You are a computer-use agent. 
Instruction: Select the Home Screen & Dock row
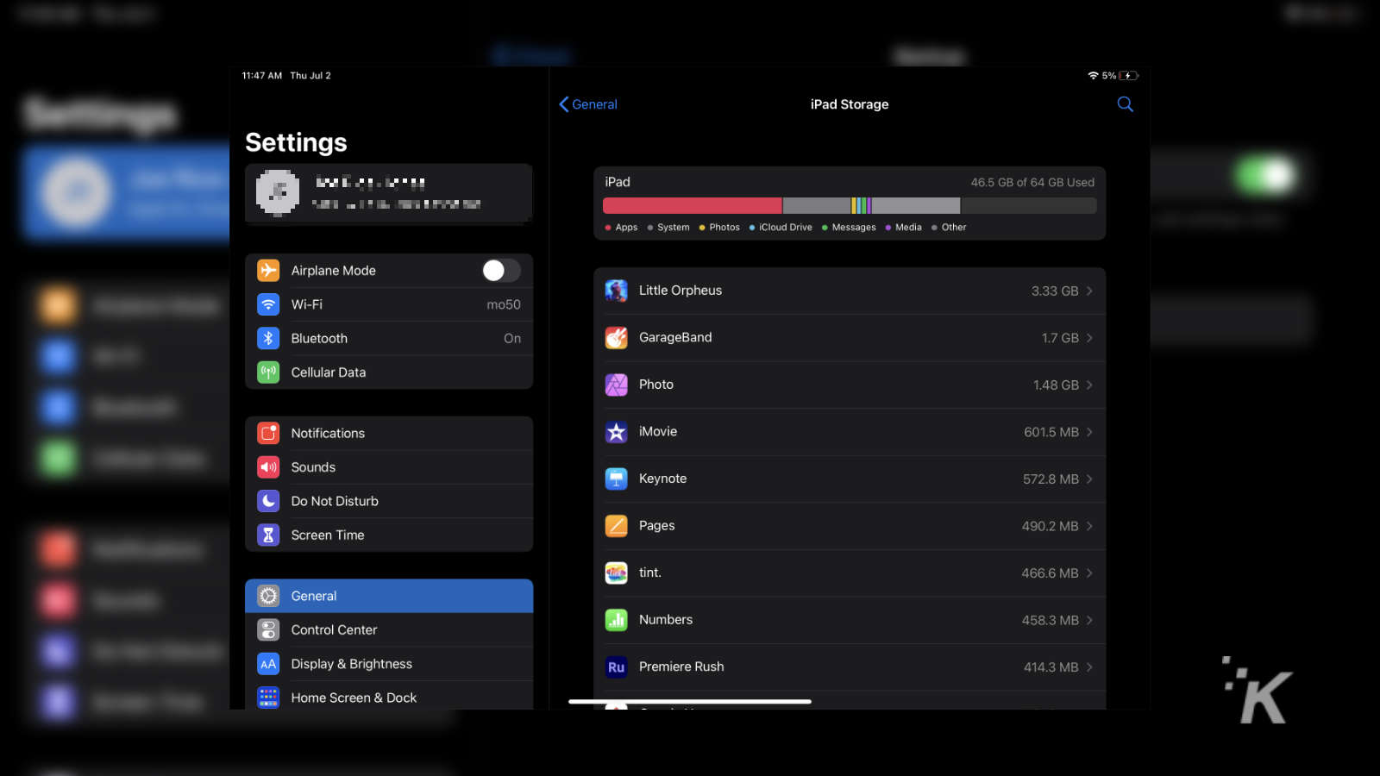coord(389,697)
